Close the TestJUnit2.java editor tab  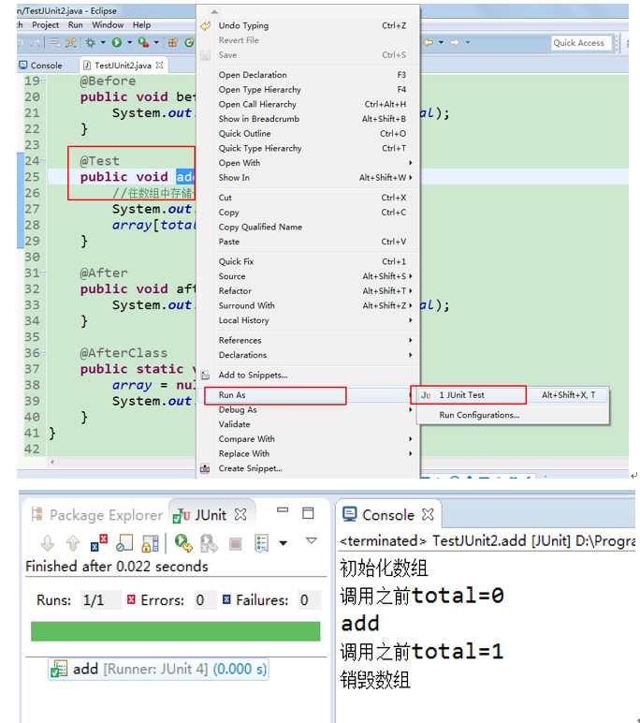159,65
